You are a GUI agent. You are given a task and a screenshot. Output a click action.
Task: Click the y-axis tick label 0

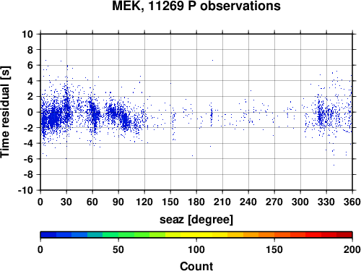click(30, 112)
